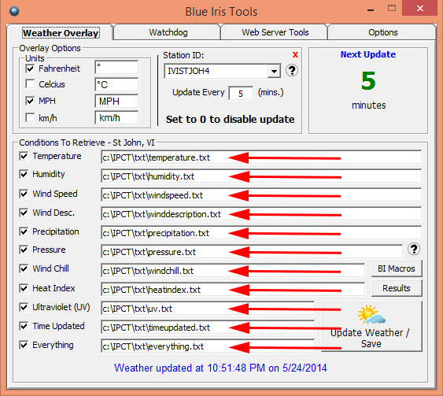The width and height of the screenshot is (443, 396).
Task: Click the MPH unit label field
Action: (116, 102)
